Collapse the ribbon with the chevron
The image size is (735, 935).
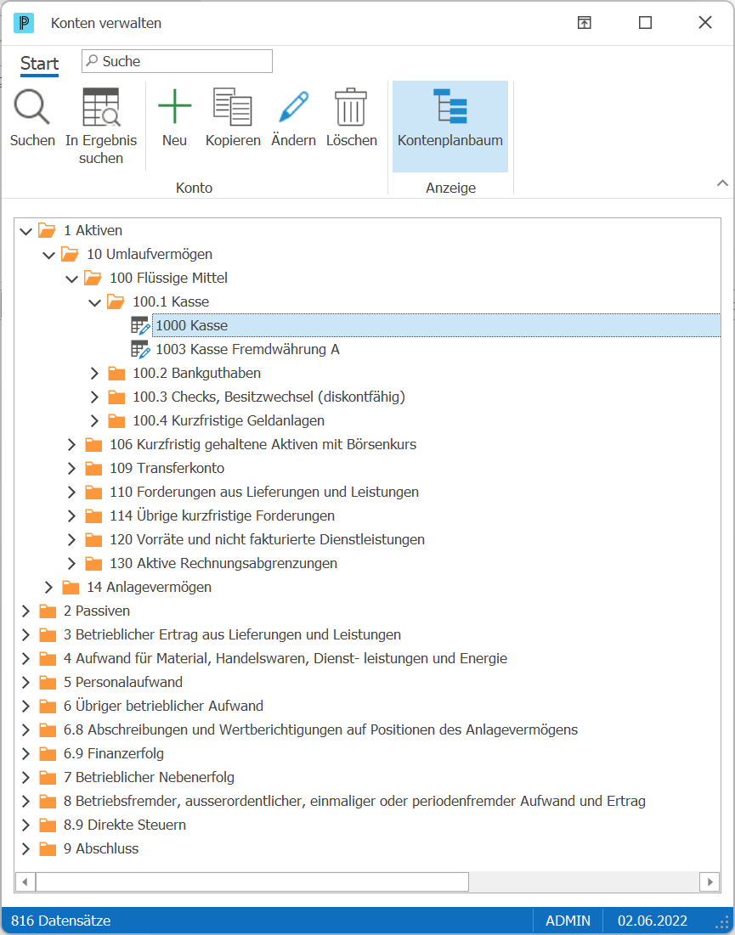coord(722,183)
